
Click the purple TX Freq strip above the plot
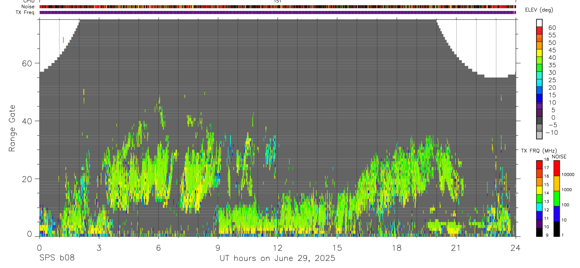278,12
